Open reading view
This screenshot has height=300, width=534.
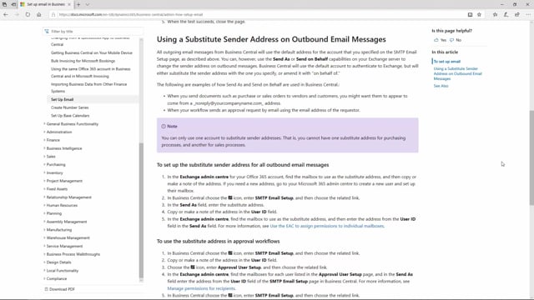[x=470, y=15]
